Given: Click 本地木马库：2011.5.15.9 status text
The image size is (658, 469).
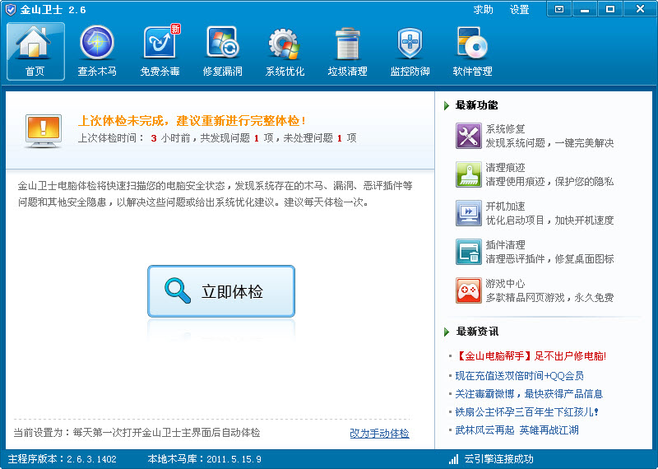Looking at the screenshot, I should click(x=204, y=459).
